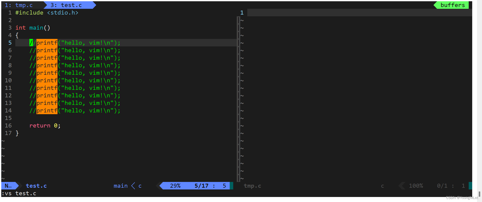Image resolution: width=482 pixels, height=202 pixels.
Task: Click the green buffers label
Action: [x=453, y=5]
